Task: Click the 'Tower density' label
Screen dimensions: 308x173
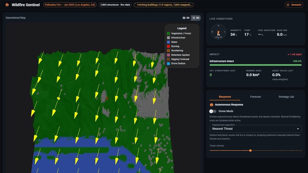Action: pyautogui.click(x=217, y=146)
